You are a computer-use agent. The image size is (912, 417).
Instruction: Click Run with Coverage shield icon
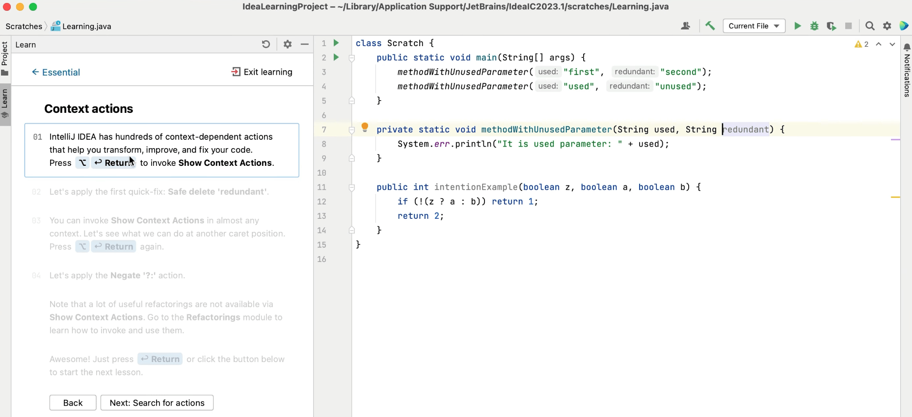coord(831,26)
